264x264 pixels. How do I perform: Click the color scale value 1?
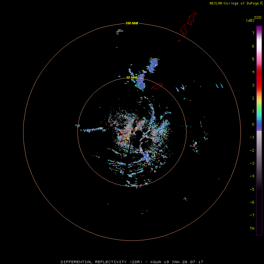coord(253,111)
